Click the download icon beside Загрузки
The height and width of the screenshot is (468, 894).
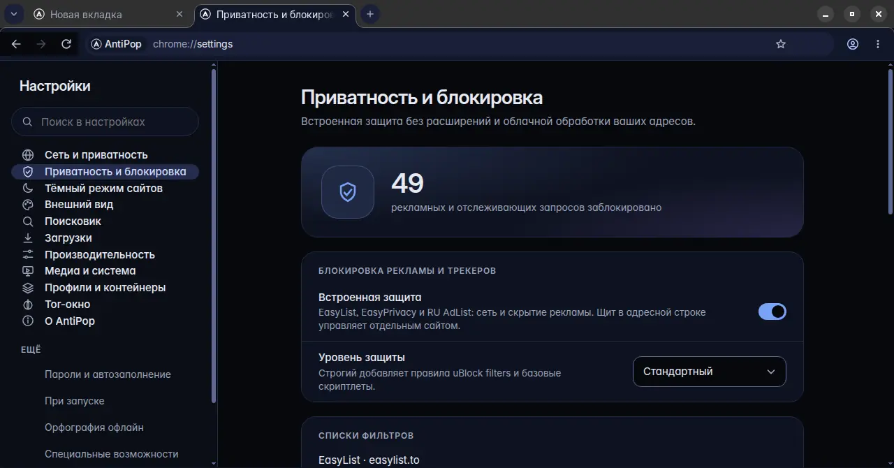click(28, 238)
